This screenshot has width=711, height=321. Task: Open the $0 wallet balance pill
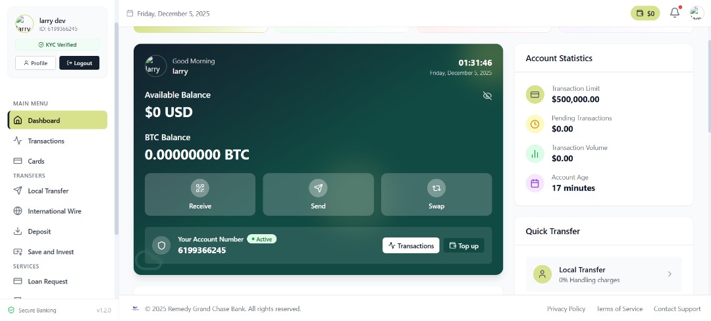(645, 13)
